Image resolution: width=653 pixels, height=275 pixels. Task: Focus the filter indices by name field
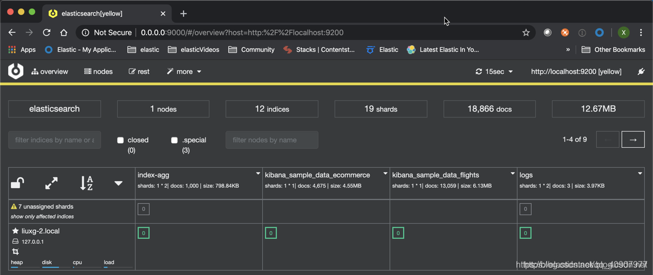tap(55, 140)
